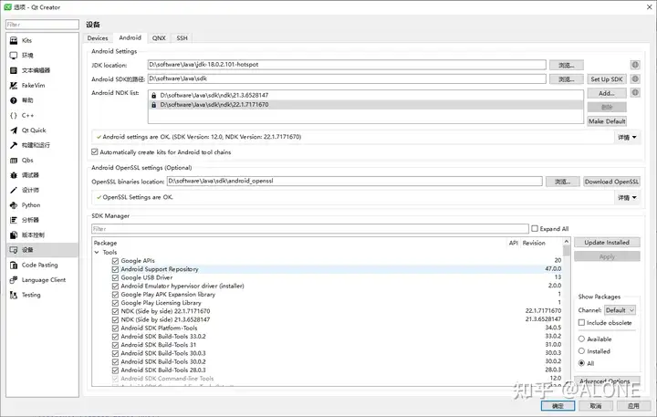Click the 应用 apply button

[633, 406]
